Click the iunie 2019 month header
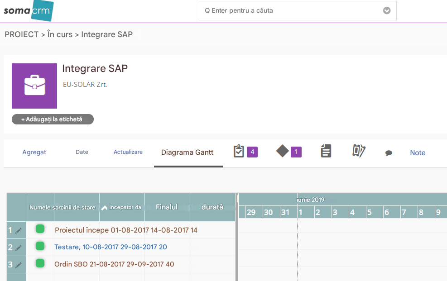 pyautogui.click(x=310, y=200)
